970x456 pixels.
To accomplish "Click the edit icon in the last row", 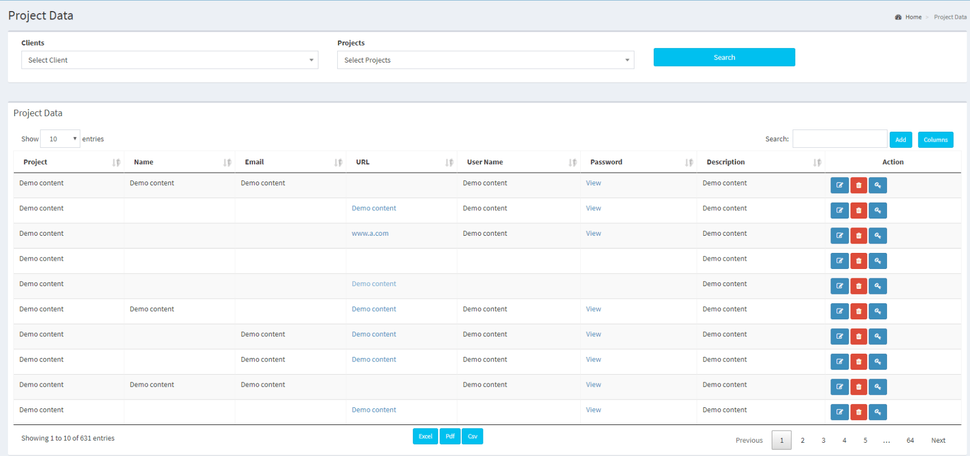I will pyautogui.click(x=839, y=412).
